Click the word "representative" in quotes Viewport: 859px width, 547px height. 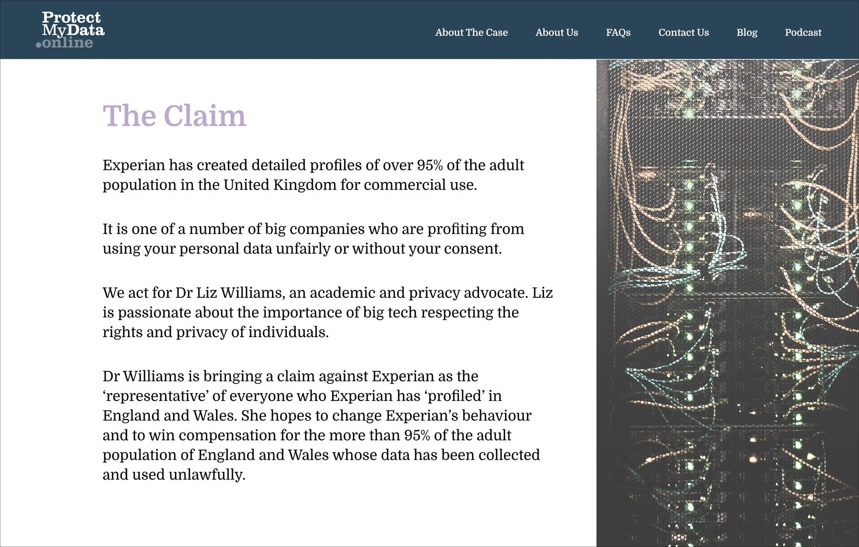[156, 396]
